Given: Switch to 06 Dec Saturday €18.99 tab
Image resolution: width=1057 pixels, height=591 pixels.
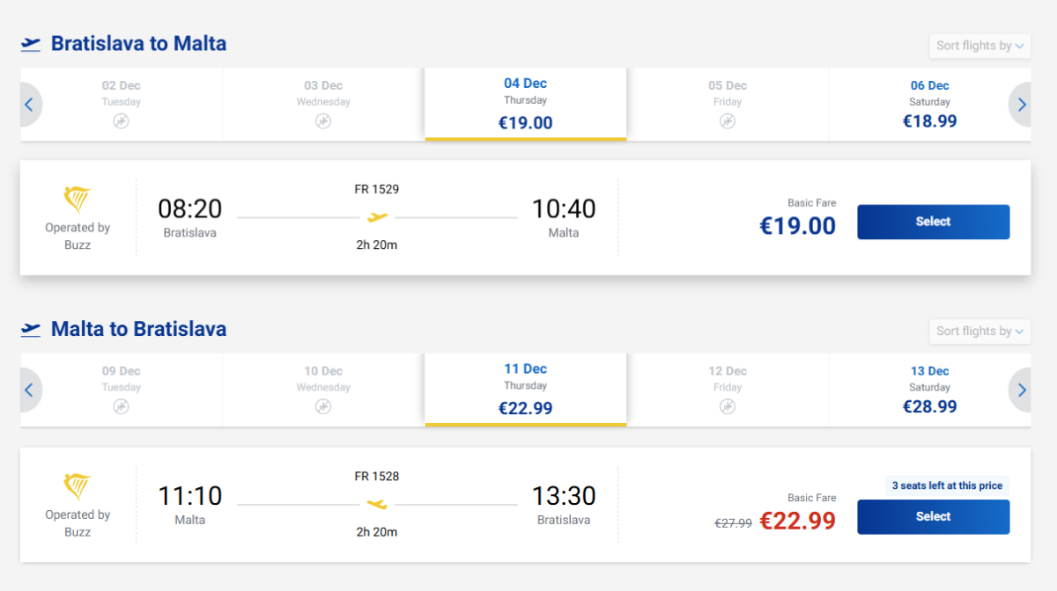Looking at the screenshot, I should pyautogui.click(x=929, y=104).
